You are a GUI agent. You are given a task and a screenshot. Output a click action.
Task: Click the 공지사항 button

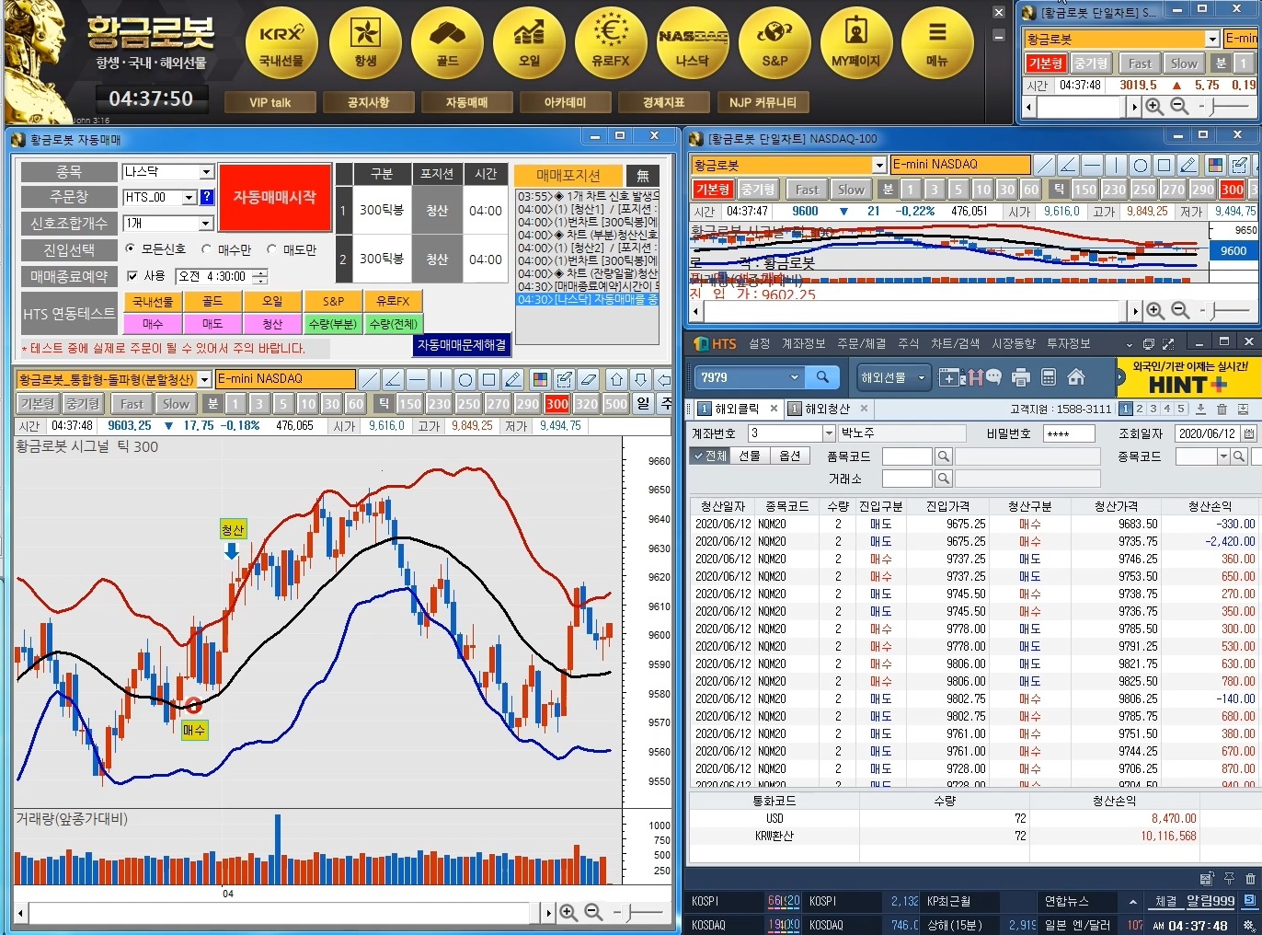368,102
